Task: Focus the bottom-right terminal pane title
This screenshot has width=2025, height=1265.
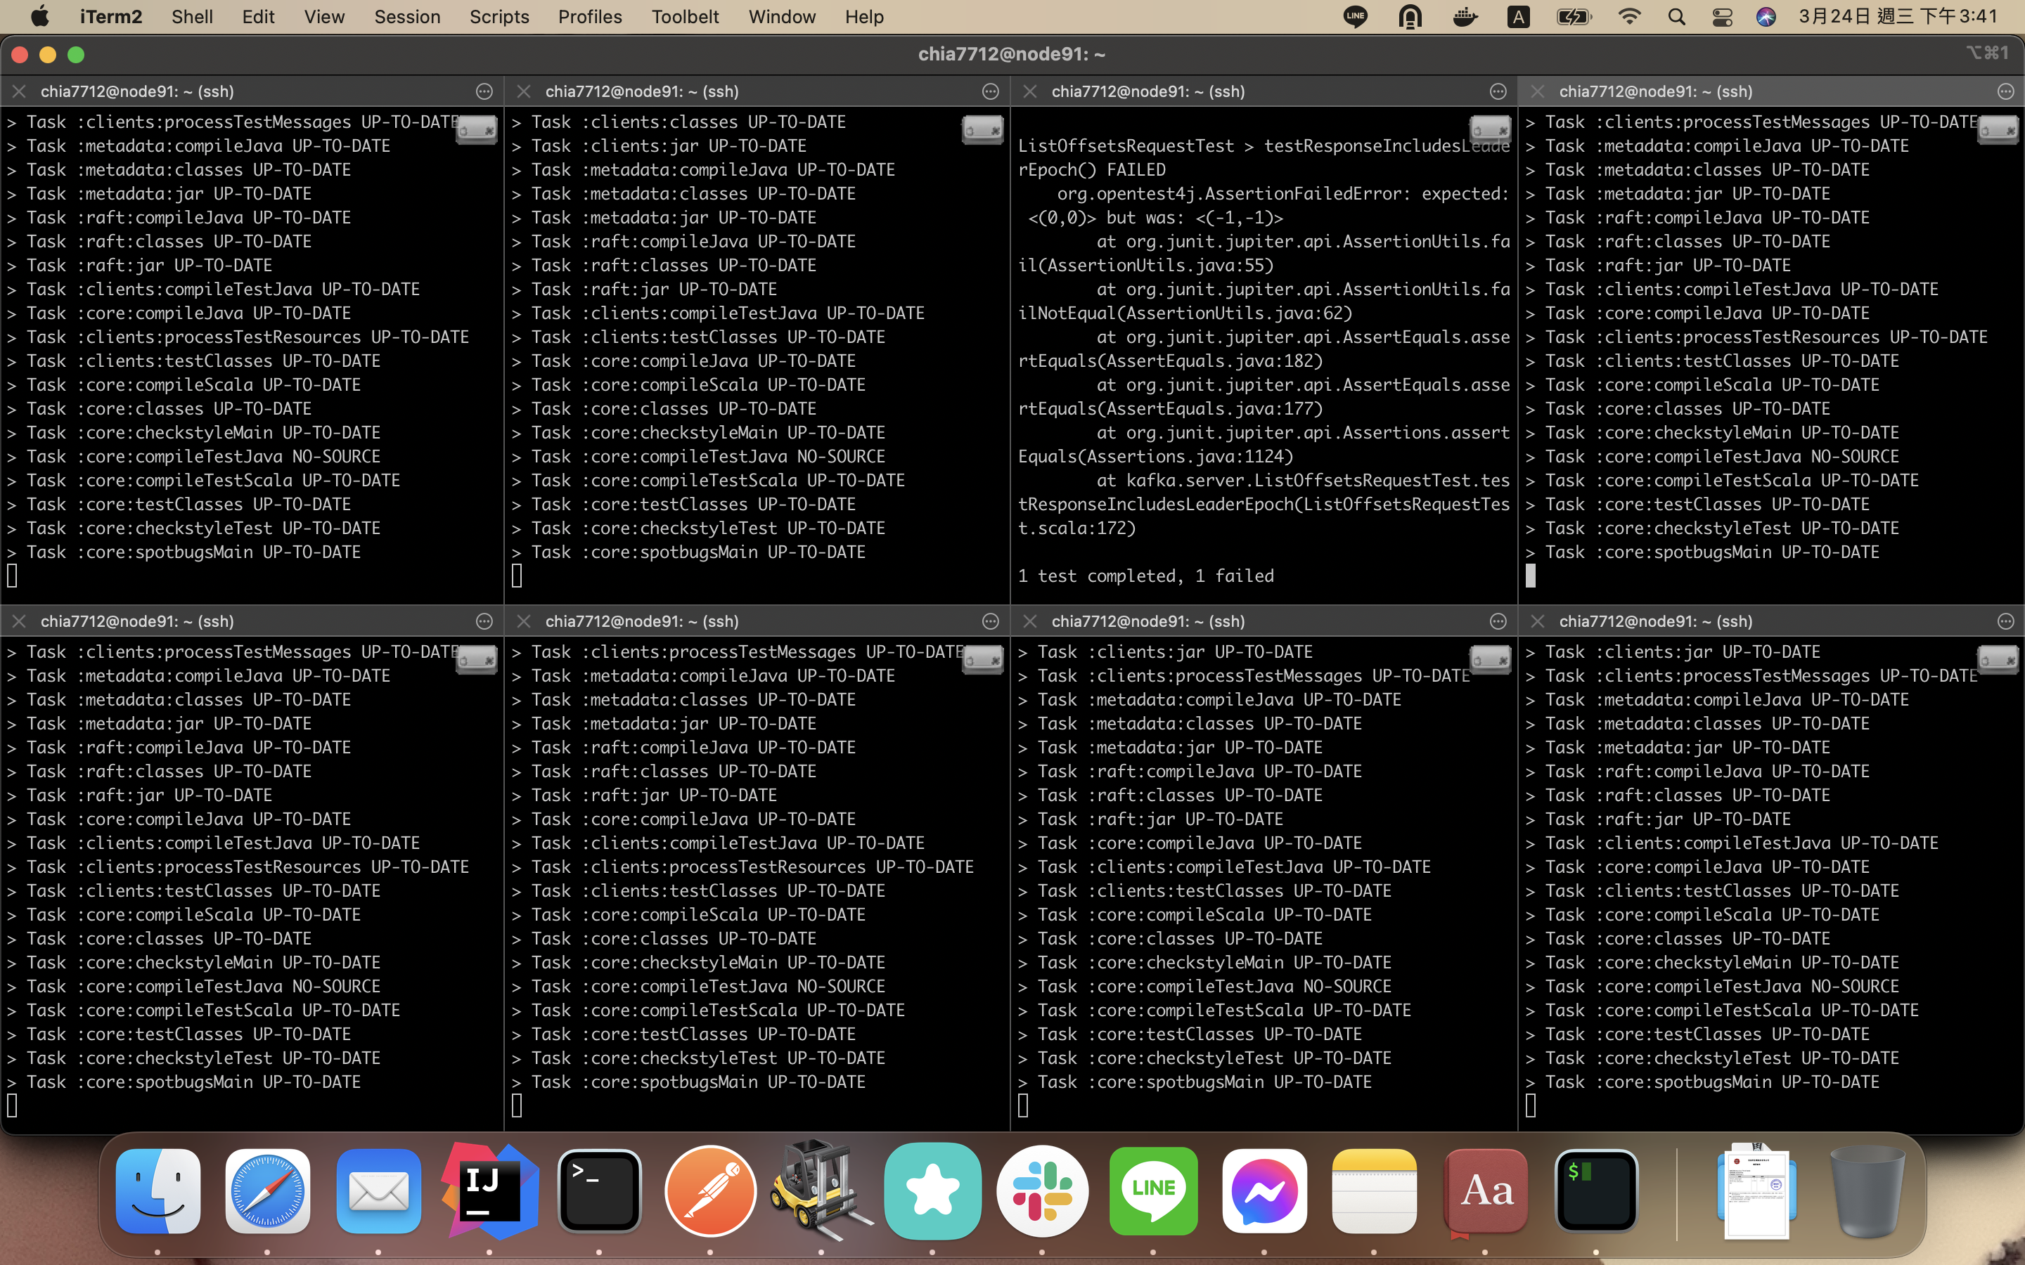Action: point(1655,621)
